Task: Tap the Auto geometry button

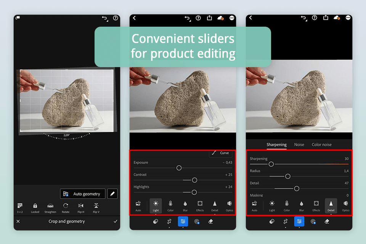Action: pyautogui.click(x=83, y=194)
